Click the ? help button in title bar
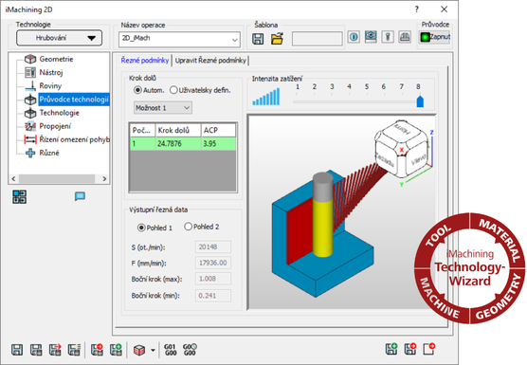 417,9
